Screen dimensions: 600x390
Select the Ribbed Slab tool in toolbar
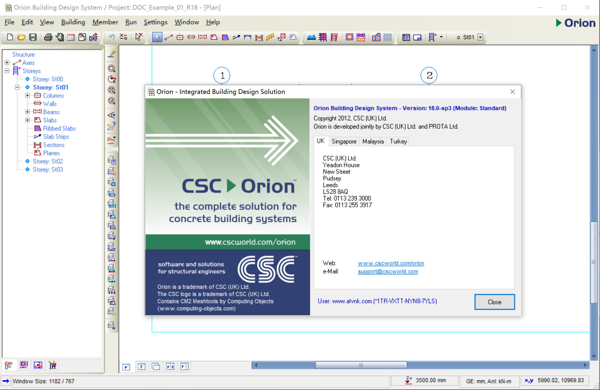[225, 37]
